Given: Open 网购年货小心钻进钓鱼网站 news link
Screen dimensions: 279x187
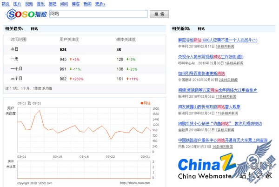Looking at the screenshot, I should tap(219, 124).
